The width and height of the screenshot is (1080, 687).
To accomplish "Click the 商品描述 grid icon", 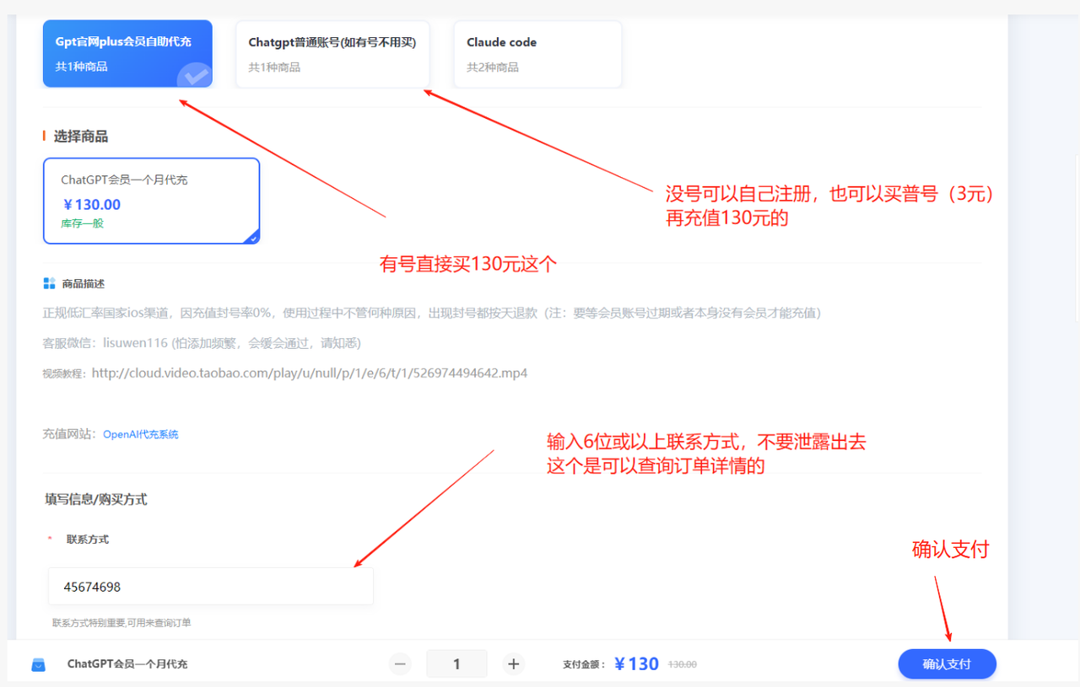I will [49, 283].
